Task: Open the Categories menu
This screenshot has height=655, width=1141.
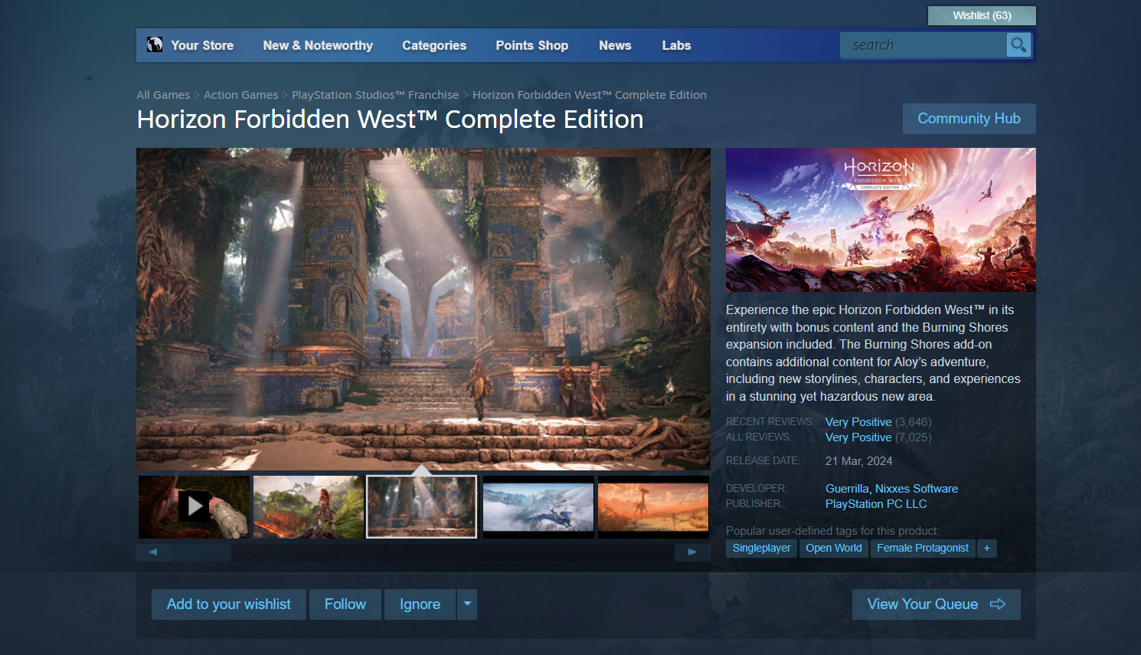Action: coord(434,45)
